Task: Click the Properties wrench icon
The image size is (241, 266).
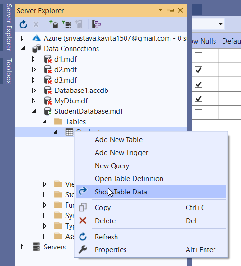Action: pyautogui.click(x=83, y=250)
